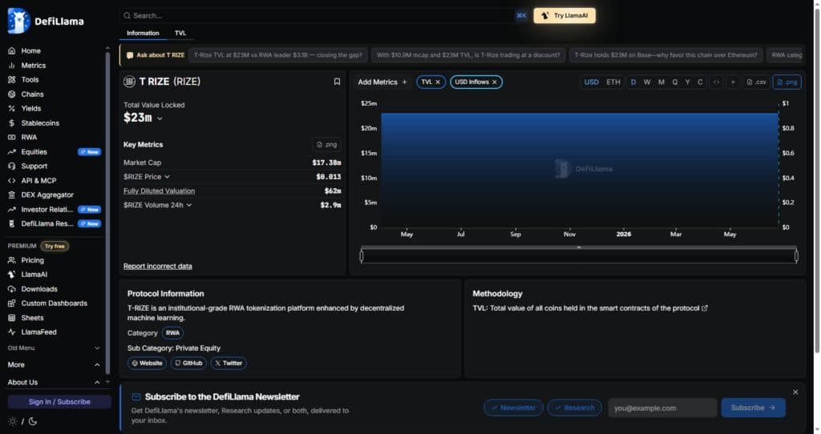
Task: Open the GitHub link
Action: click(x=188, y=363)
